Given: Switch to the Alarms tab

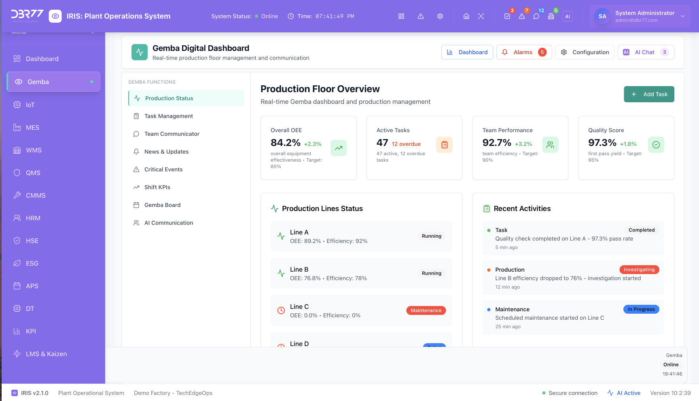Looking at the screenshot, I should point(524,52).
